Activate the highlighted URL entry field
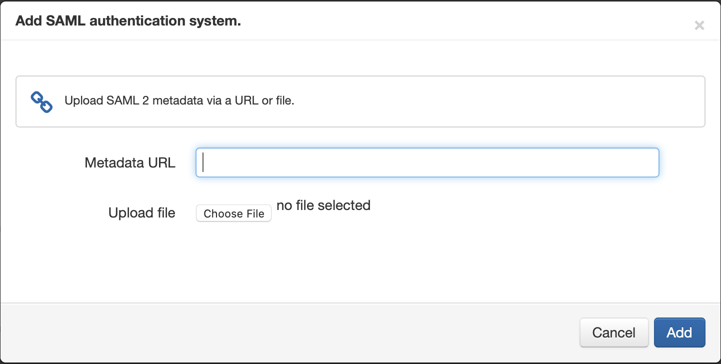Viewport: 721px width, 364px height. 427,162
